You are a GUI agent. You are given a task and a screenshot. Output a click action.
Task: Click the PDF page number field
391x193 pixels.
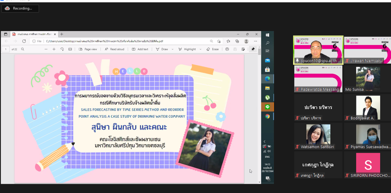(6, 49)
